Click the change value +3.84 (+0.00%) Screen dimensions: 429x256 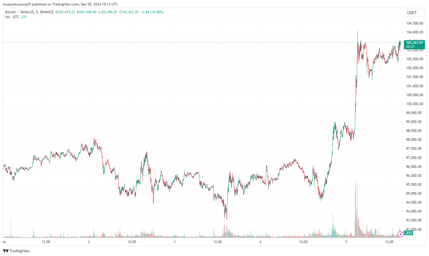tap(152, 12)
